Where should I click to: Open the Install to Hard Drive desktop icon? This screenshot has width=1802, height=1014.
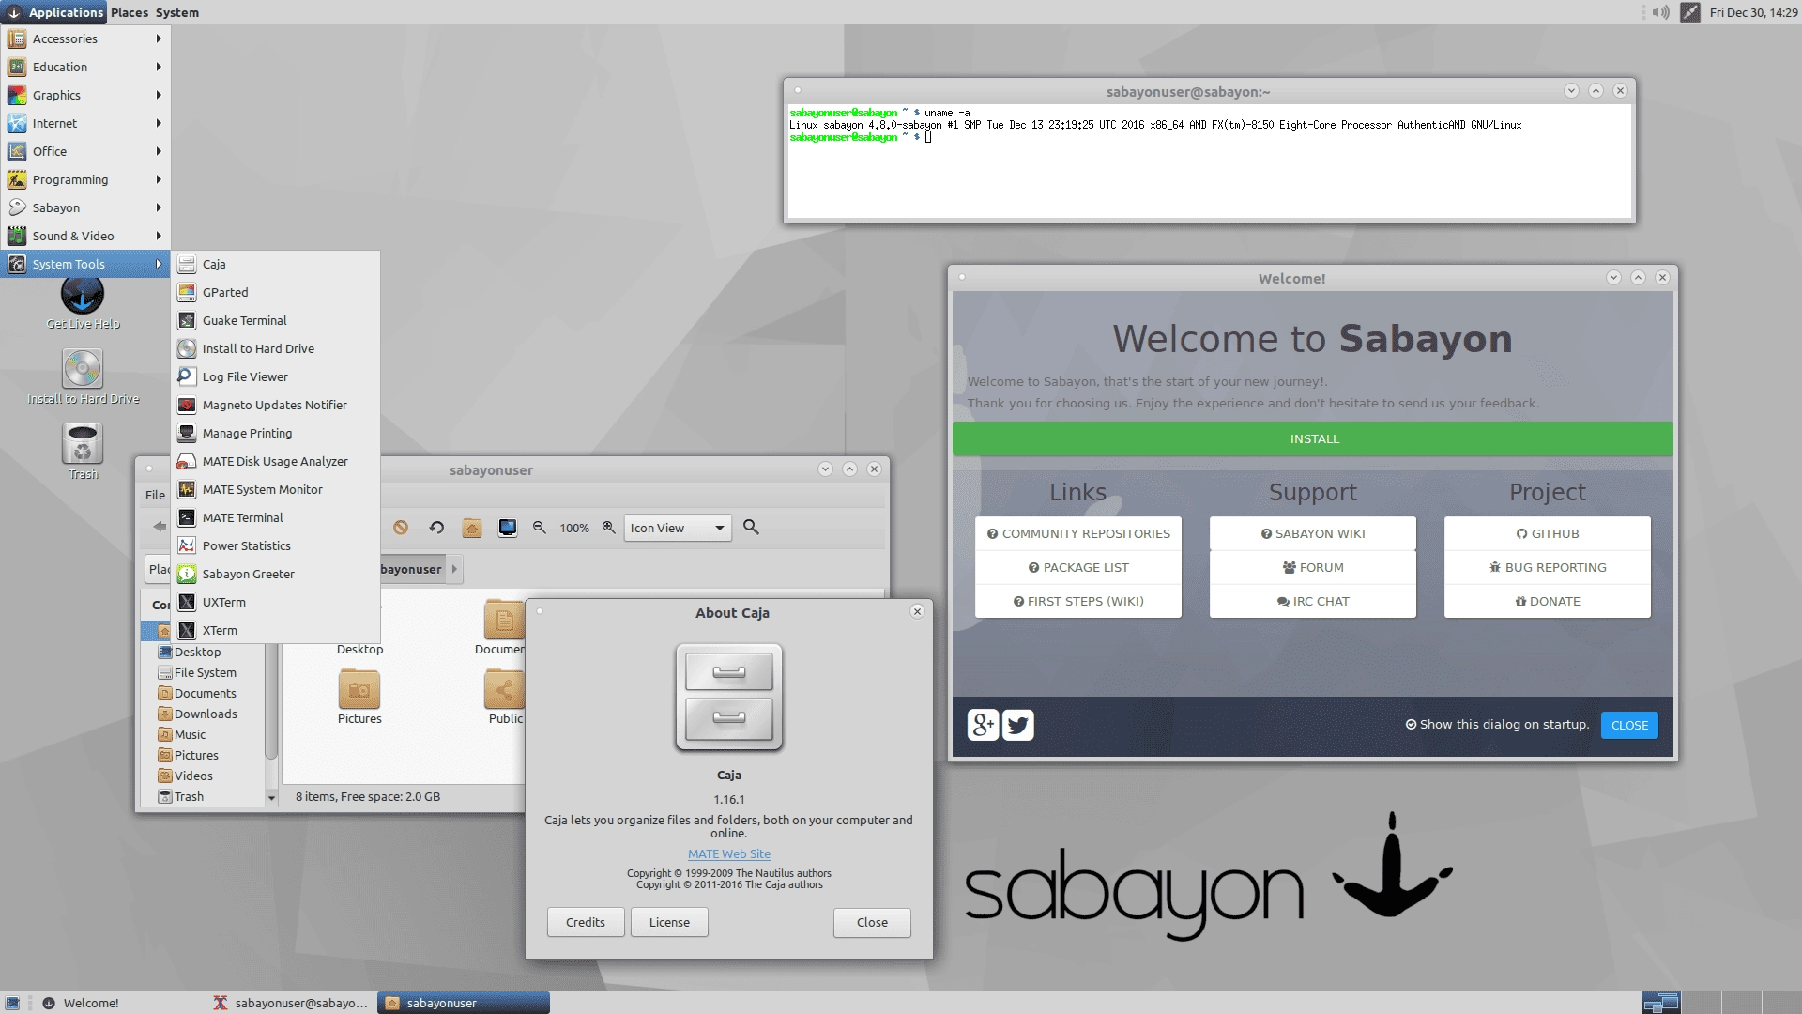pyautogui.click(x=83, y=377)
